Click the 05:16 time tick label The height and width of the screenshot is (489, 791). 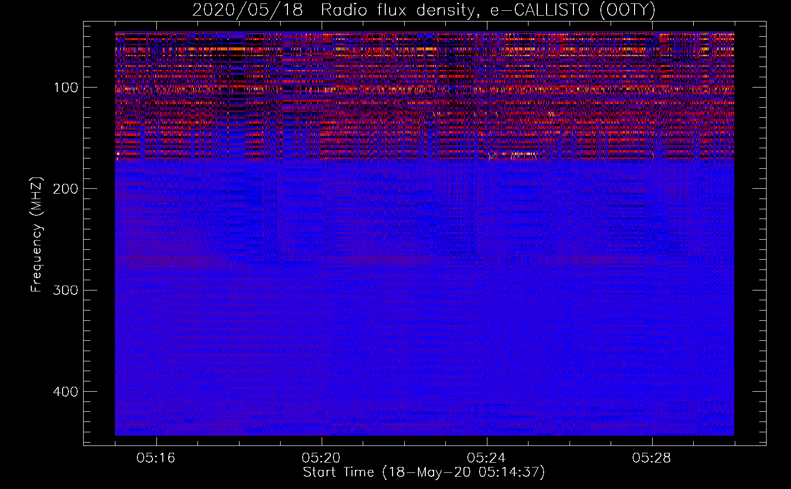(x=156, y=458)
